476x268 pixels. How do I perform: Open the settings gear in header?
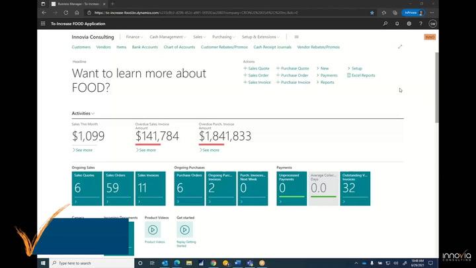(409, 23)
